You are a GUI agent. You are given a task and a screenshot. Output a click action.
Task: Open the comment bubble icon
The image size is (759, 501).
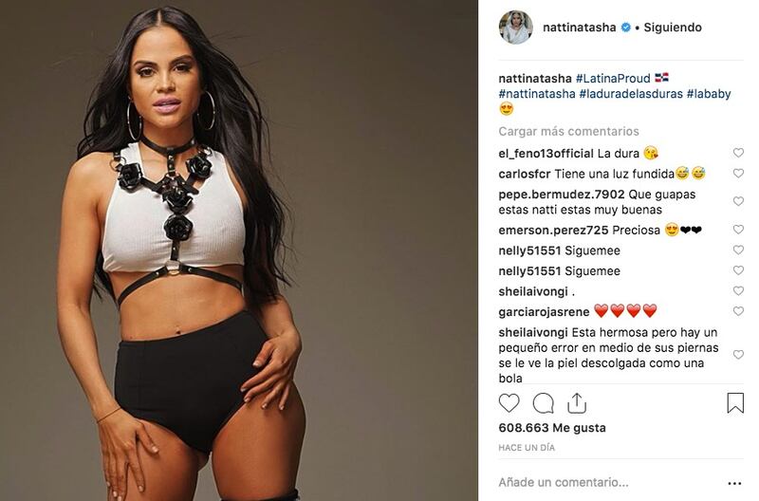pos(543,402)
